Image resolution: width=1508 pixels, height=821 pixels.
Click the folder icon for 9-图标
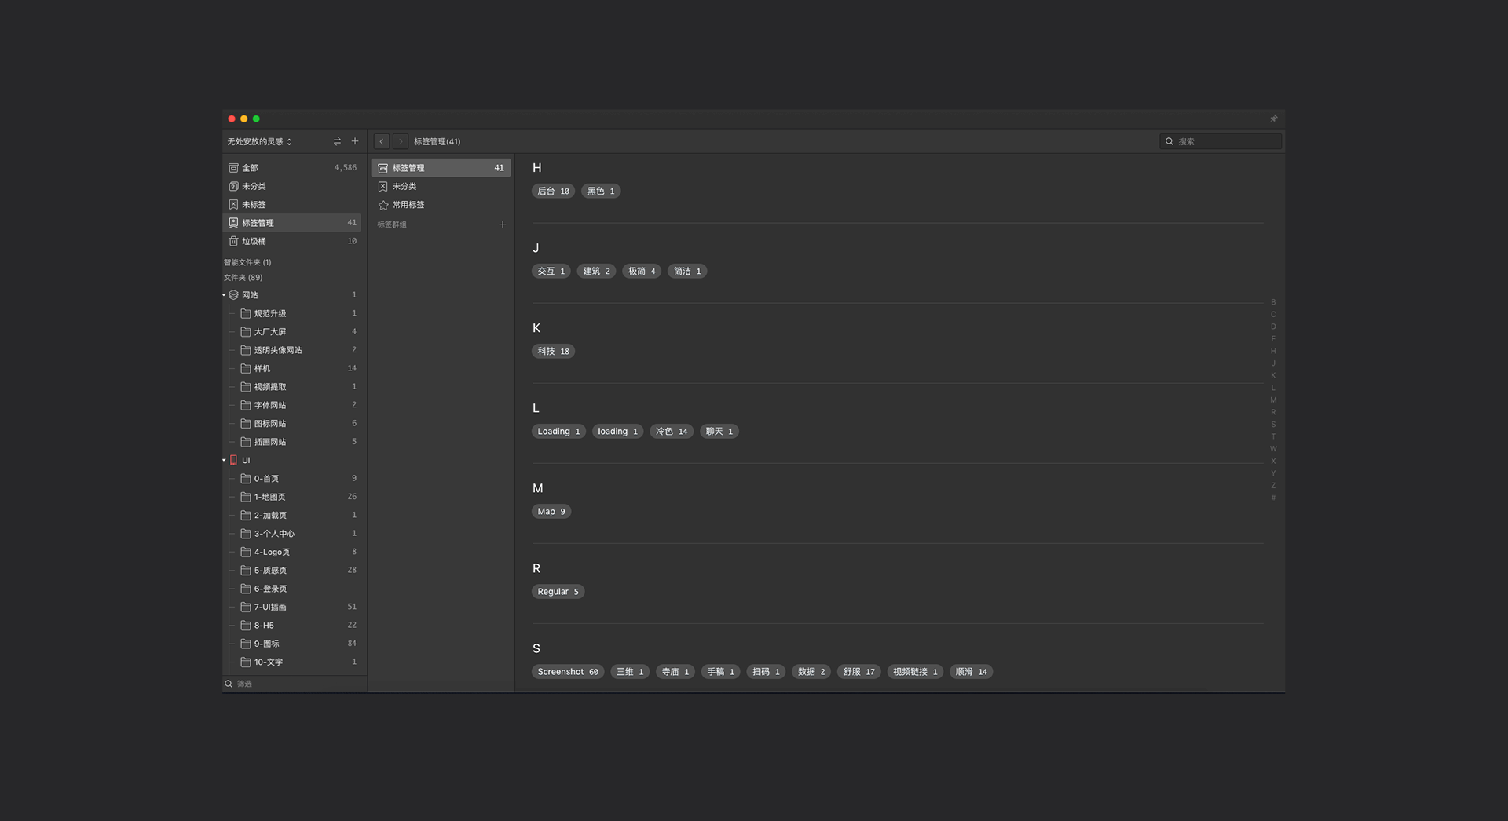click(246, 644)
